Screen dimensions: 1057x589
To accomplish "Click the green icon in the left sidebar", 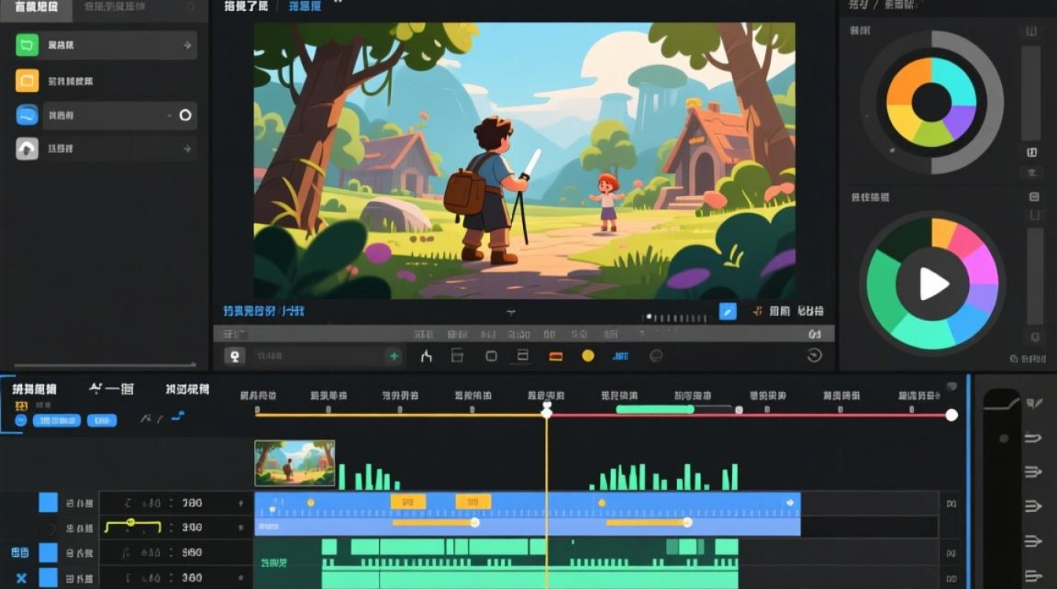I will click(27, 46).
